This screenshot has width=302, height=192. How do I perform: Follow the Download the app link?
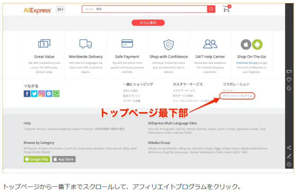247,63
